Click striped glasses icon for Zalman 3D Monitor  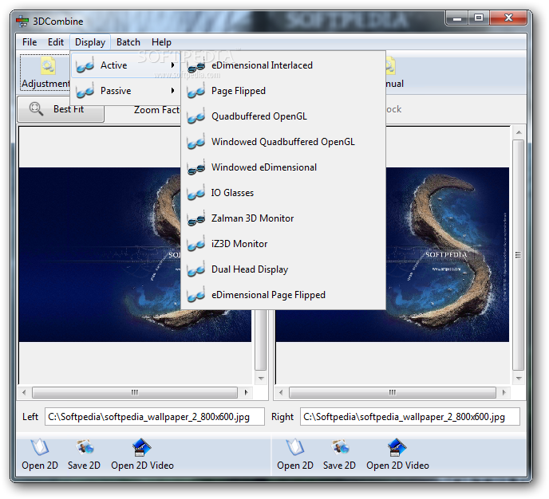point(196,218)
